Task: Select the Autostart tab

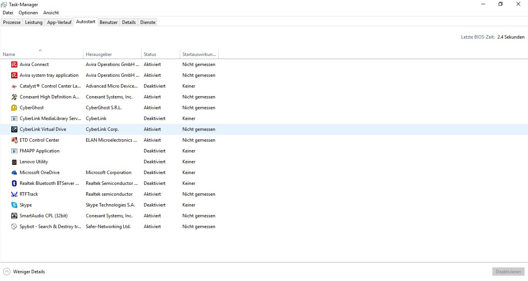Action: 85,22
